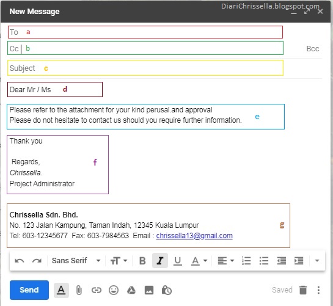Click the 'Please refer to the attachment' line
This screenshot has width=333, height=306.
[x=111, y=110]
